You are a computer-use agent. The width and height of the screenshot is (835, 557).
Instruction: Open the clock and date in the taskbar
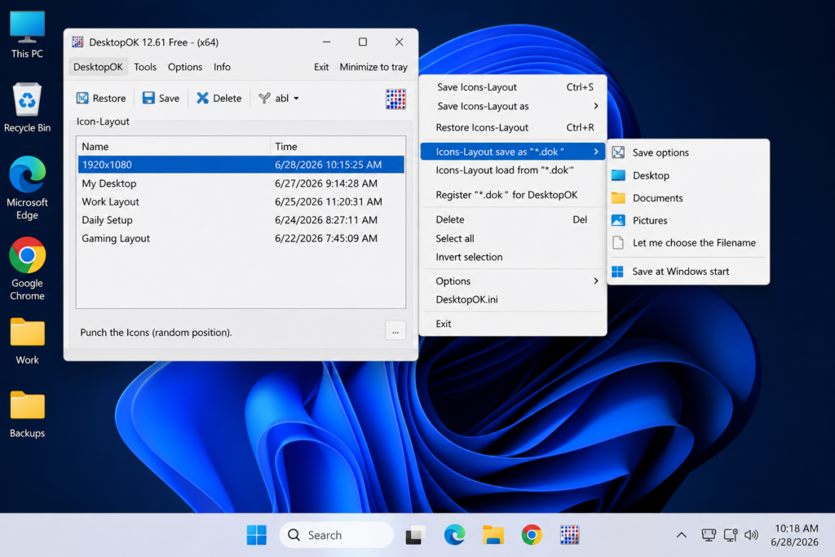(x=796, y=535)
